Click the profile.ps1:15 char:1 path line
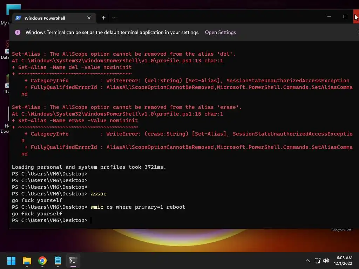 click(117, 114)
